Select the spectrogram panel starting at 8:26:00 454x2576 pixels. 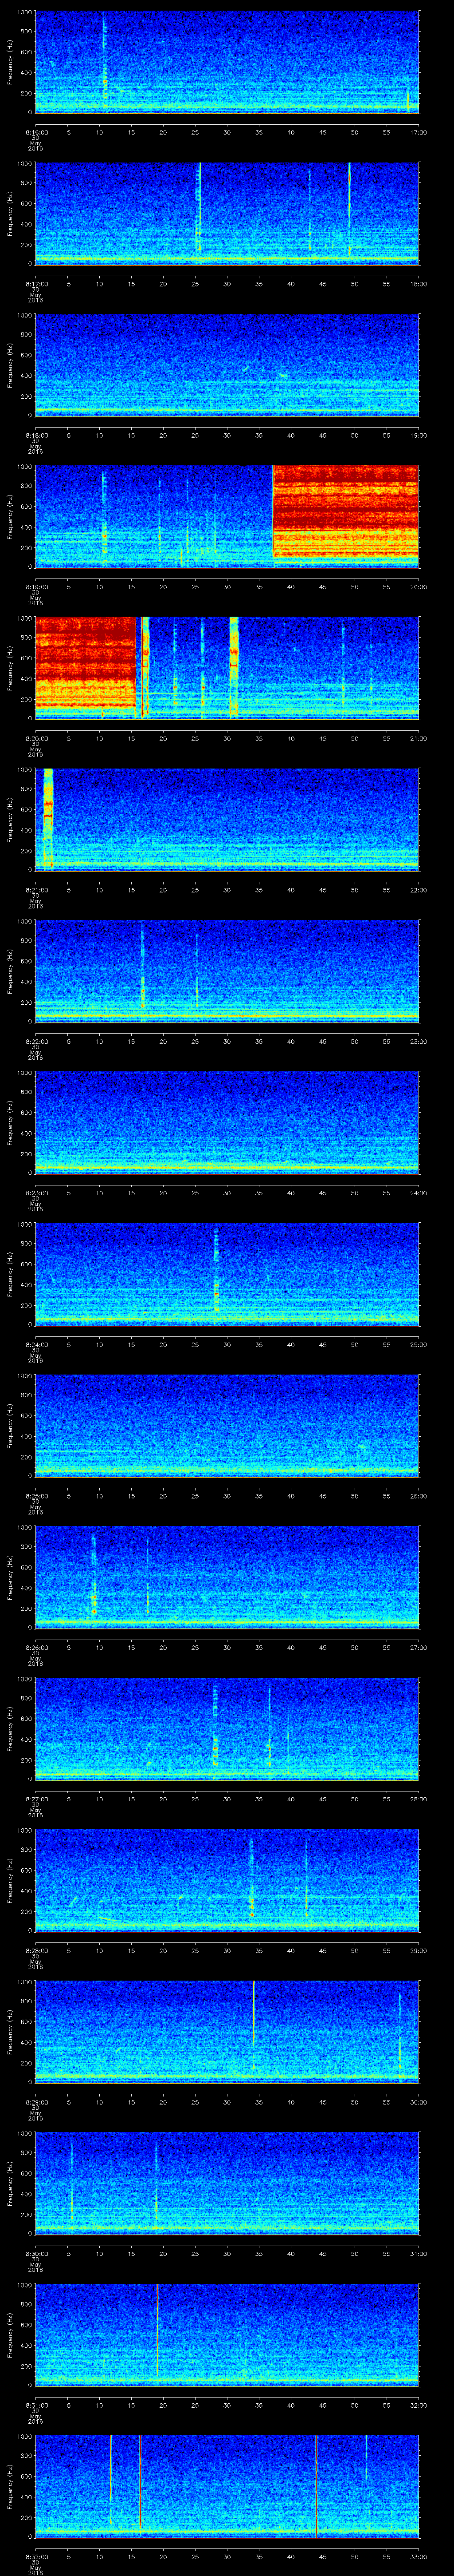[x=227, y=1576]
